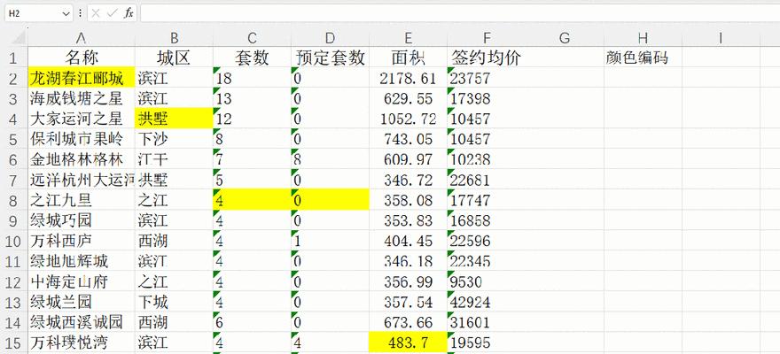This screenshot has height=354, width=780.
Task: Select cell 绿城西溪诚园
Action: tap(81, 322)
